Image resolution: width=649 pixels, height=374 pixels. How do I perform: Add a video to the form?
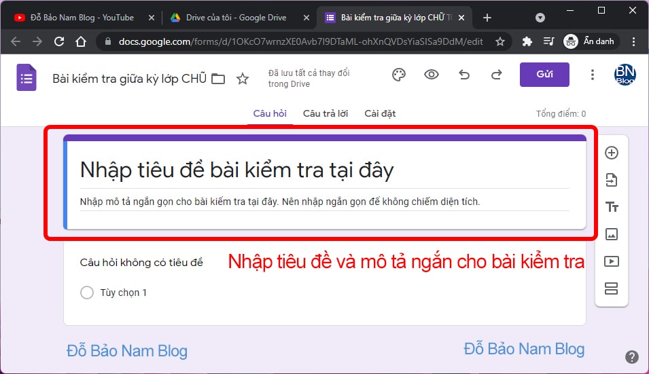pos(612,261)
